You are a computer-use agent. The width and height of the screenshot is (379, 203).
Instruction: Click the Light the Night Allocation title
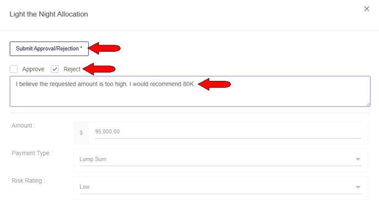[x=48, y=14]
